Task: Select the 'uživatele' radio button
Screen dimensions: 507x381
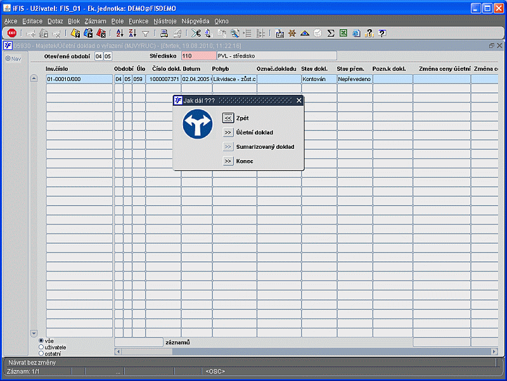Action: coord(41,347)
